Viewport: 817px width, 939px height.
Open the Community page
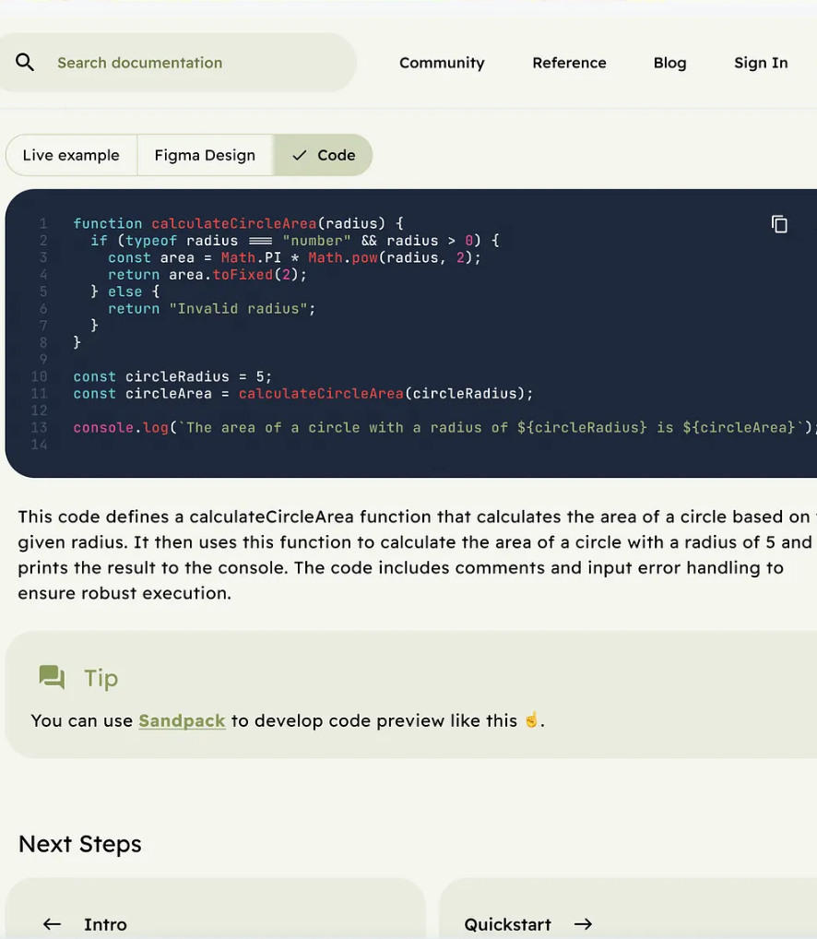point(442,63)
